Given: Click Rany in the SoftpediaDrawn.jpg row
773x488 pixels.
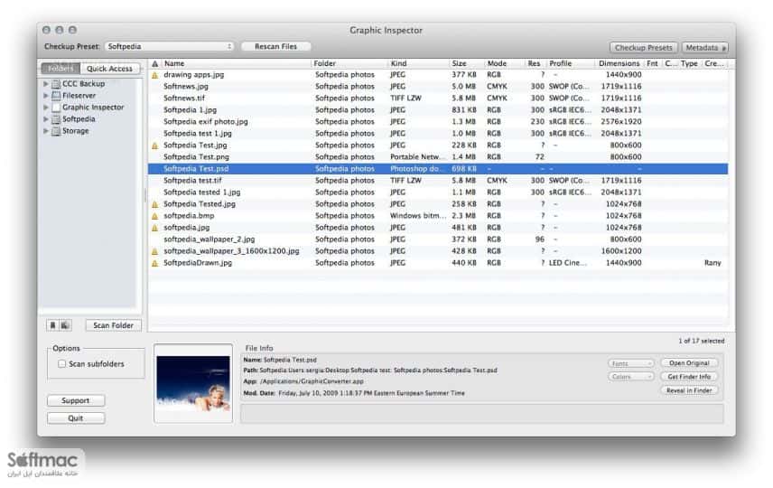Looking at the screenshot, I should pyautogui.click(x=712, y=263).
